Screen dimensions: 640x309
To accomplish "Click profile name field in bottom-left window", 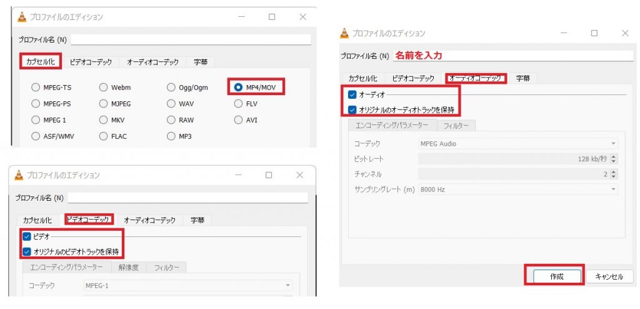I will (x=187, y=198).
